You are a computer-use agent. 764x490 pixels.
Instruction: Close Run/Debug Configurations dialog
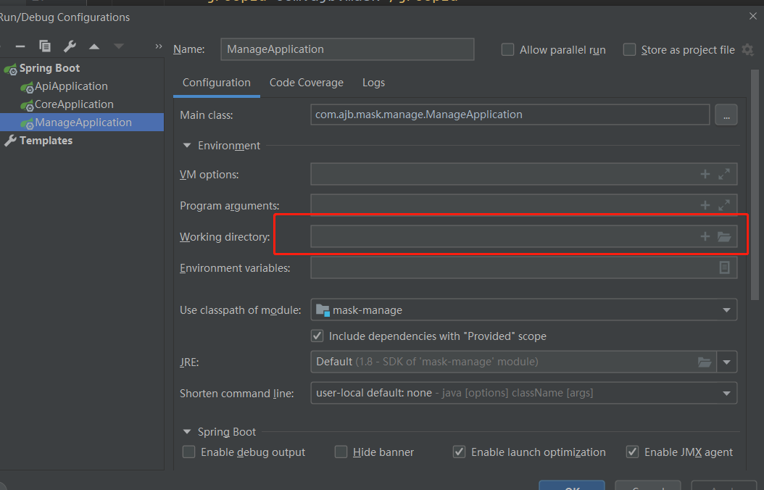pos(753,16)
